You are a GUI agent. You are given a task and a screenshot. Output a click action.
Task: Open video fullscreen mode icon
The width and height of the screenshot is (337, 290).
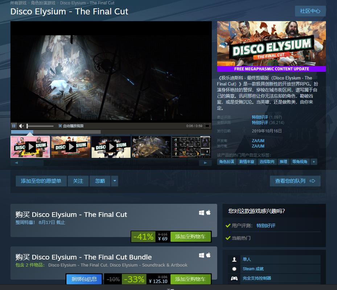tap(207, 126)
